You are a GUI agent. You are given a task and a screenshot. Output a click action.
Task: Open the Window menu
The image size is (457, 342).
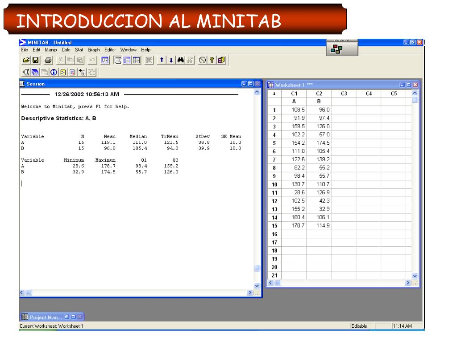click(128, 50)
